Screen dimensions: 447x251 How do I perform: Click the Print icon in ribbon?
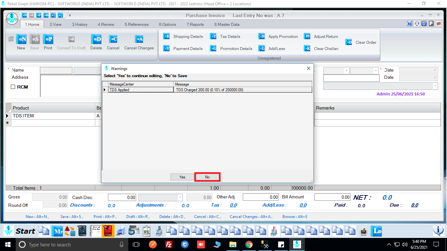(x=48, y=40)
